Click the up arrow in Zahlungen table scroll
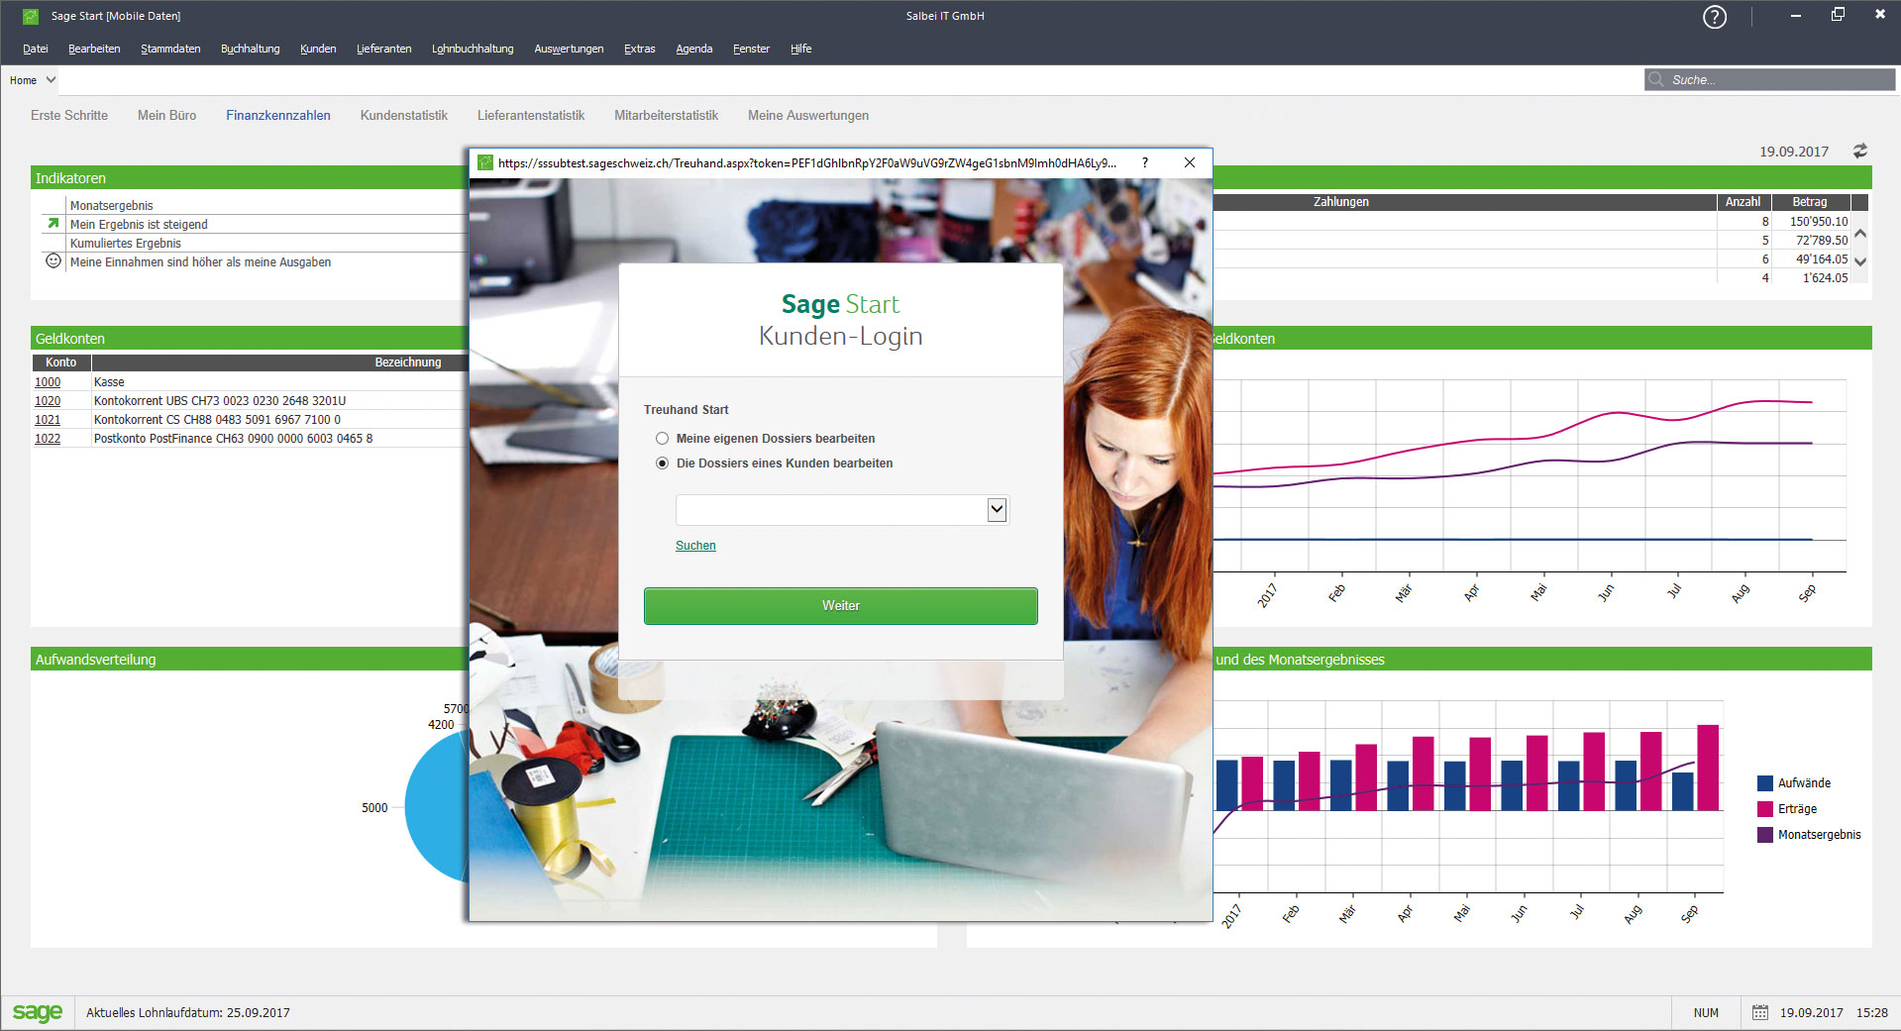This screenshot has width=1901, height=1031. (1859, 234)
